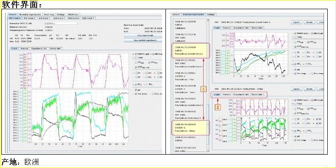Toggle Total checkbox for Growth Curve 1
This screenshot has height=168, width=336.
296,37
